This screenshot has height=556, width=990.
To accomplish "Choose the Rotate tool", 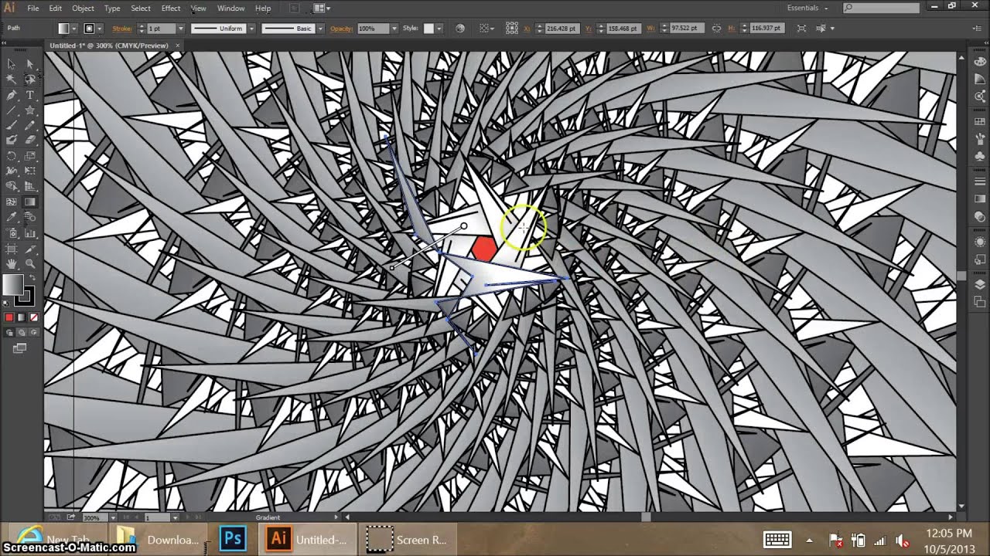I will [x=12, y=156].
